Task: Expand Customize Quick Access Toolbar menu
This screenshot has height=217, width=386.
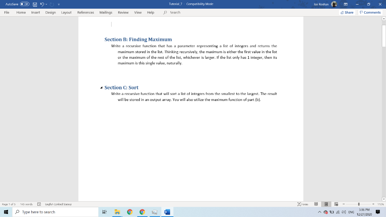Action: [58, 4]
